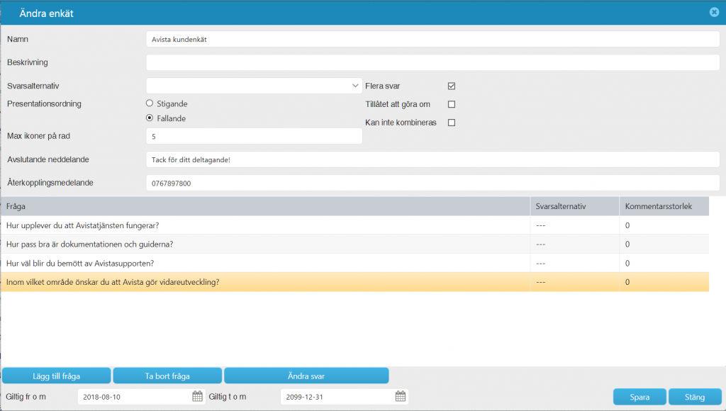
Task: Click the Ändra svar button
Action: [x=306, y=376]
